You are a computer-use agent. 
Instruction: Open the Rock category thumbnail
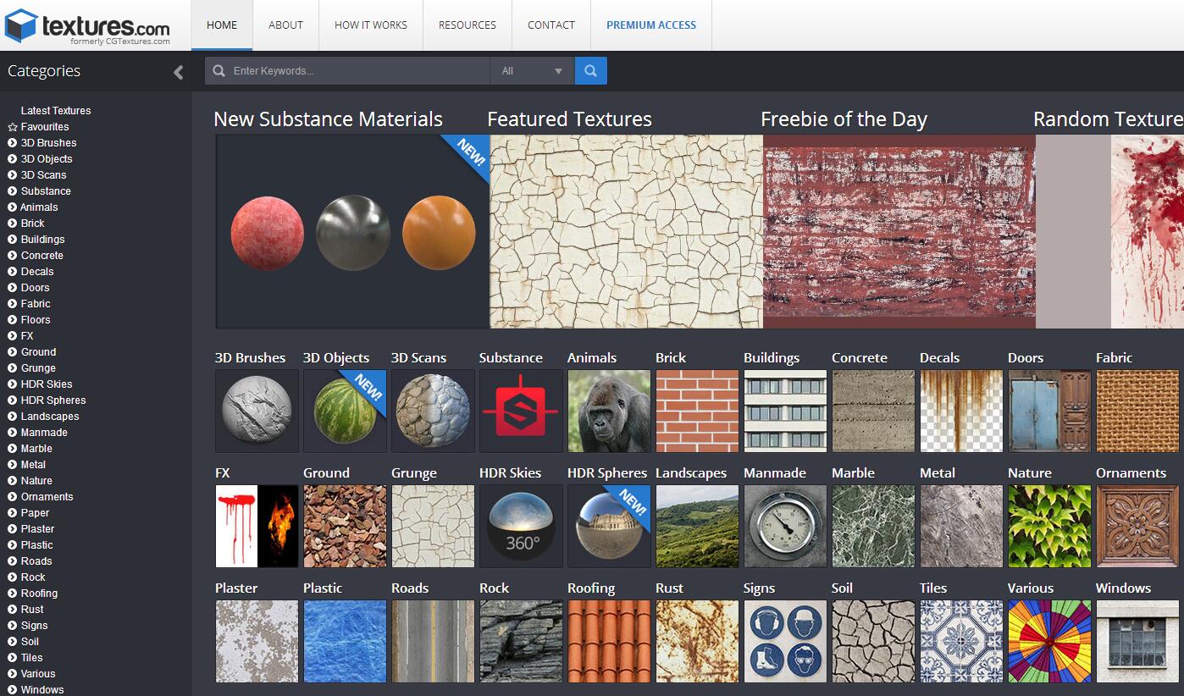521,641
